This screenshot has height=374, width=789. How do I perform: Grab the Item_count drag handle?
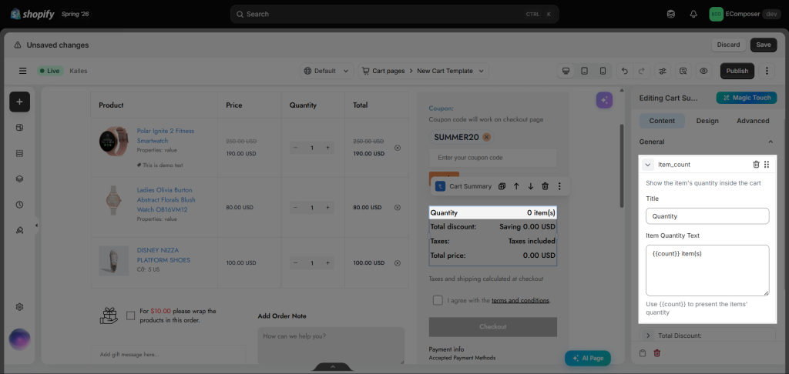767,165
